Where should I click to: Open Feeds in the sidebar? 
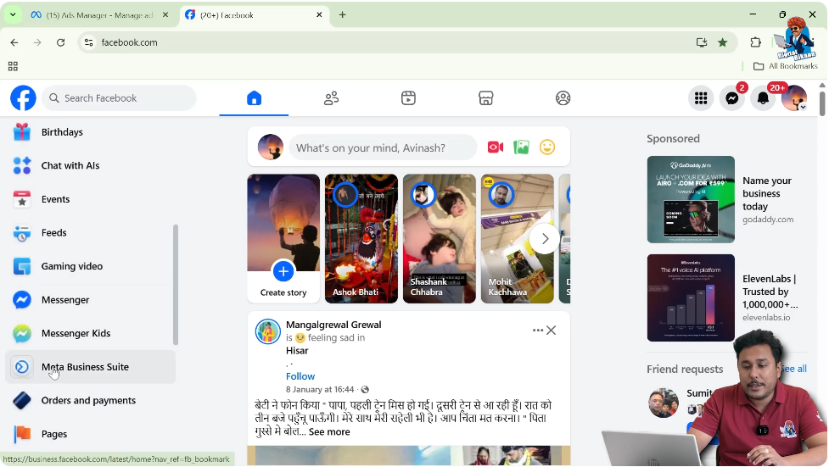90,232
